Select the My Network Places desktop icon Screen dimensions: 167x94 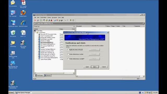[13, 23]
